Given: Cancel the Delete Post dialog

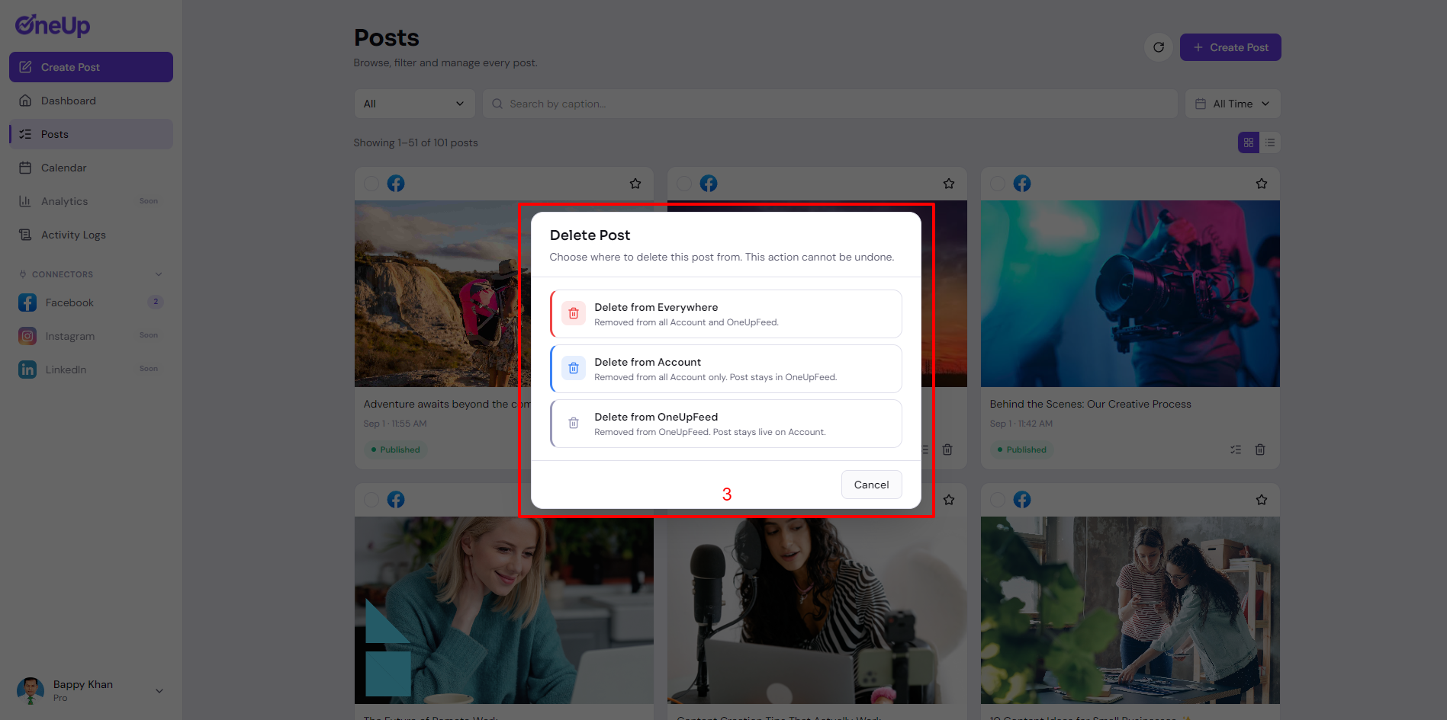Looking at the screenshot, I should [x=871, y=485].
